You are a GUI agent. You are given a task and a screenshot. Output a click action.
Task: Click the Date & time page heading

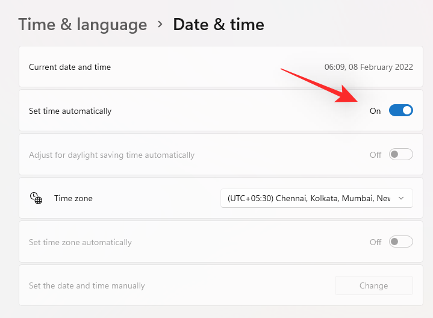218,25
